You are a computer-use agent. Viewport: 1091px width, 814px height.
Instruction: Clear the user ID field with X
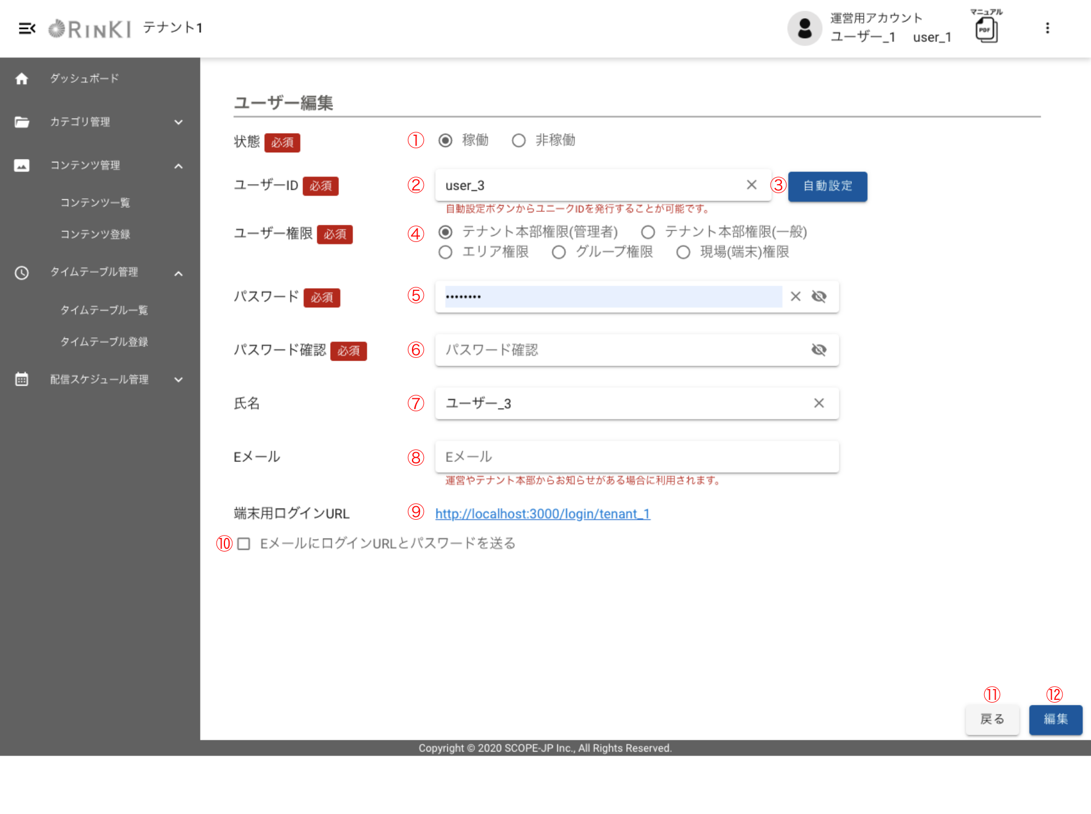tap(751, 185)
